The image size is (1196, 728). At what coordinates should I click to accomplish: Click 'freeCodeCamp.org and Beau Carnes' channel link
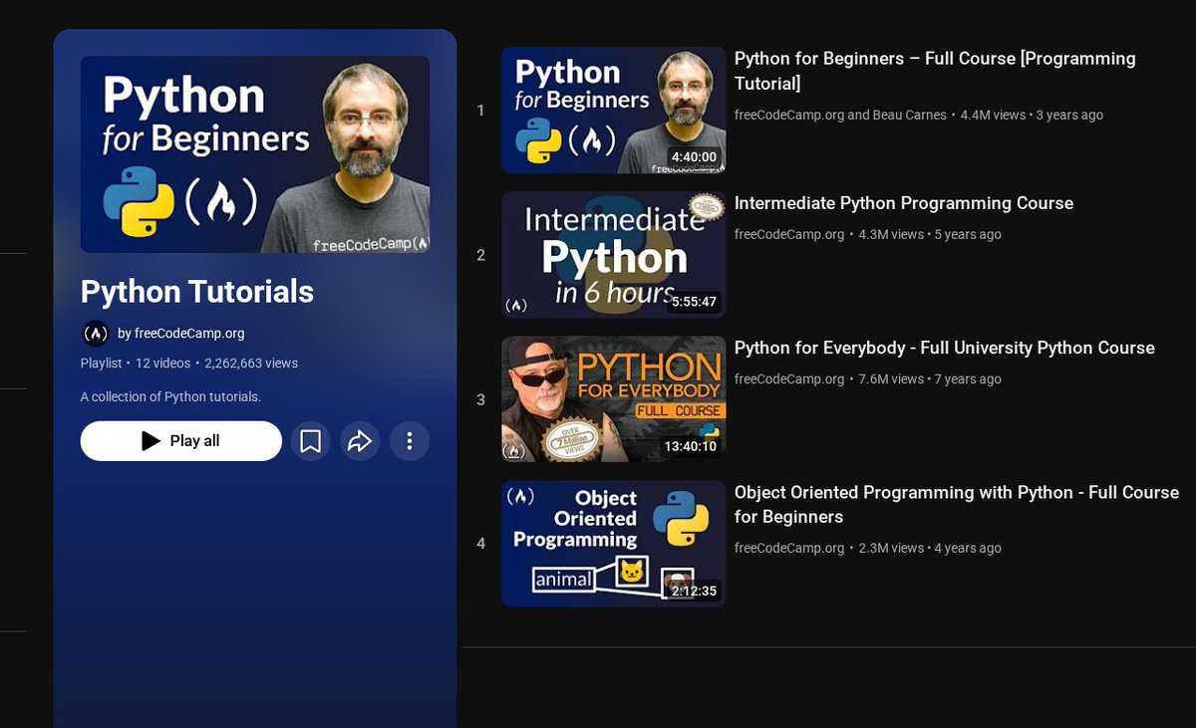[840, 115]
